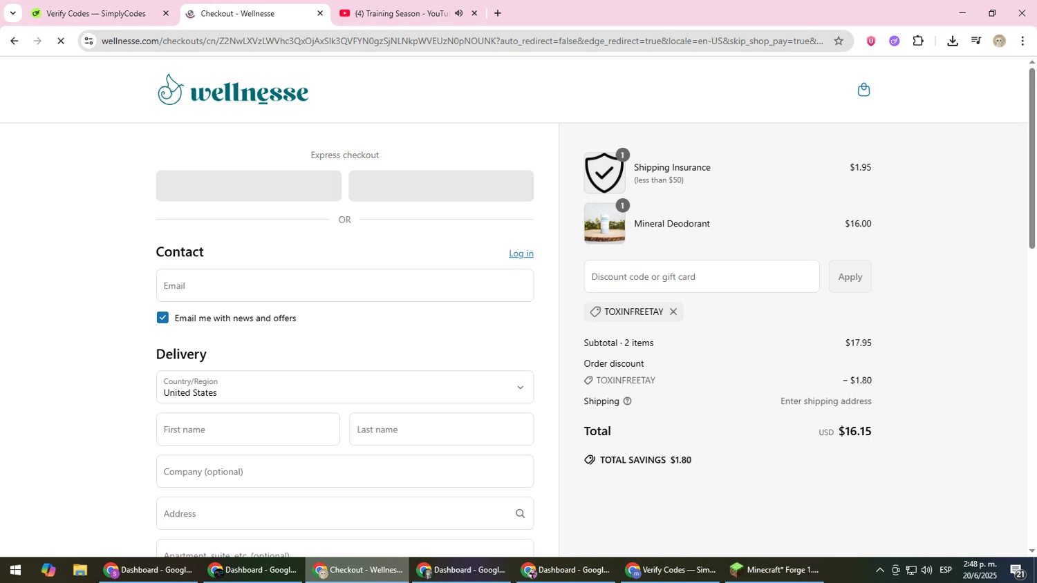Focus the Discount code or gift card field
The height and width of the screenshot is (583, 1037).
pos(702,276)
